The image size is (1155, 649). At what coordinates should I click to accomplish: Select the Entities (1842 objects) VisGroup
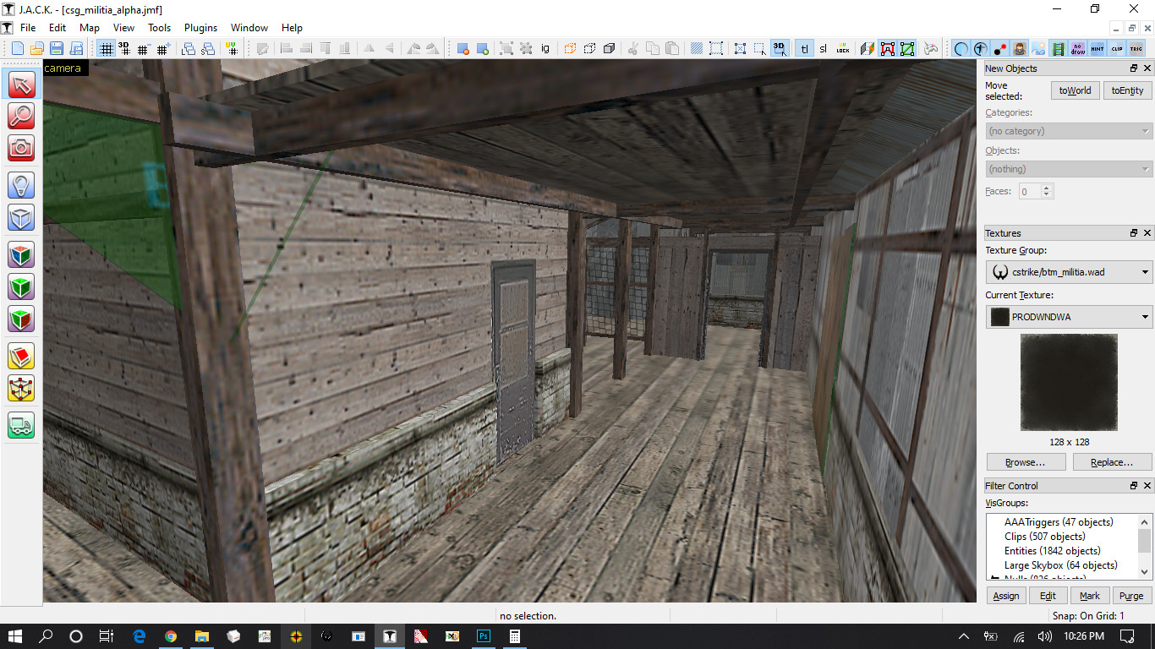[x=1053, y=551]
